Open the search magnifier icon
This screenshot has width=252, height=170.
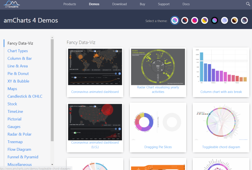[x=248, y=4]
